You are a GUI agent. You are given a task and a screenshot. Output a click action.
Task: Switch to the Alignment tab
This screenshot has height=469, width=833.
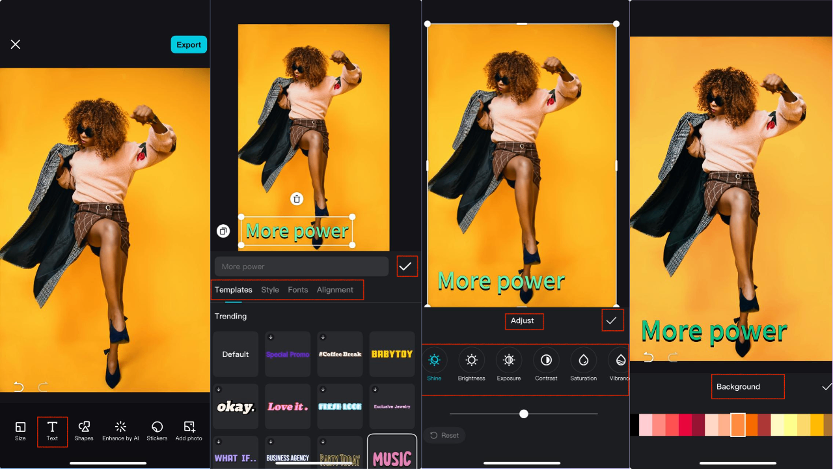pos(335,289)
